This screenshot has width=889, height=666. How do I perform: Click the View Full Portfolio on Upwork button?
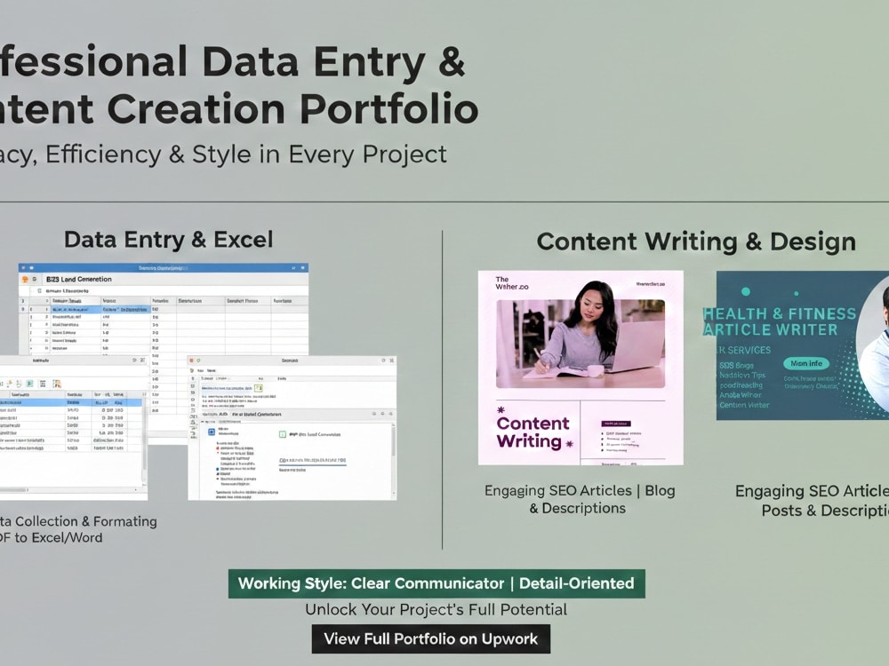point(431,638)
